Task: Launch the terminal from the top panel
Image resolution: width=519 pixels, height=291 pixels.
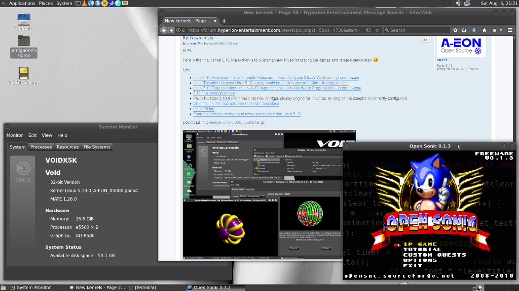Action: point(78,4)
